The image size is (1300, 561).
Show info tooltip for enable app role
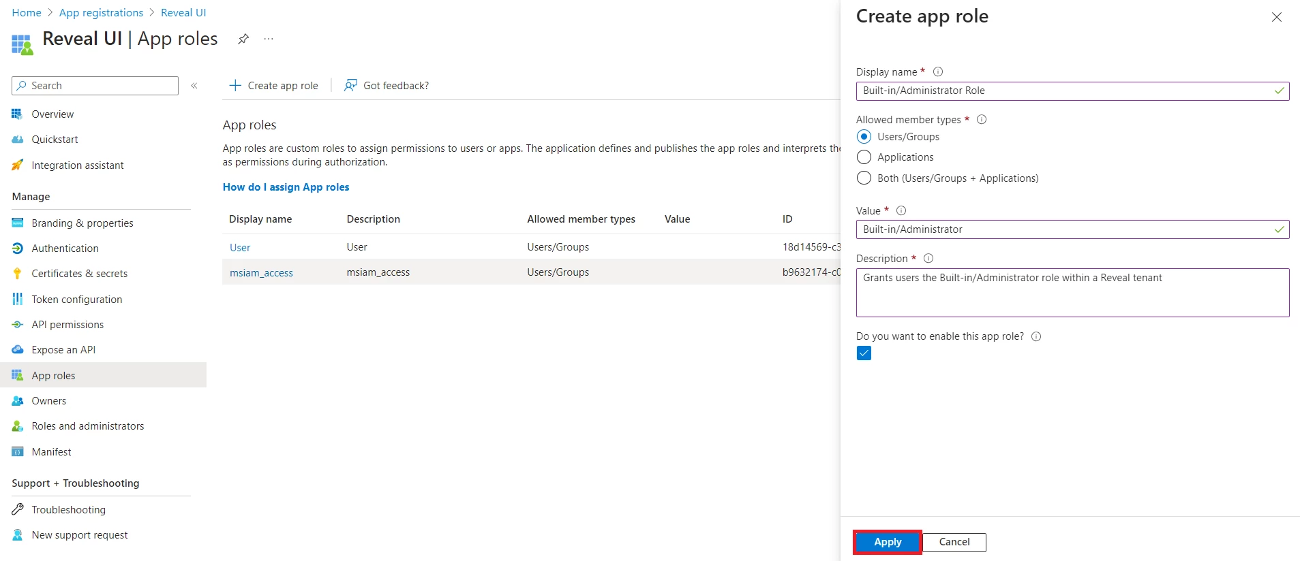point(1036,336)
